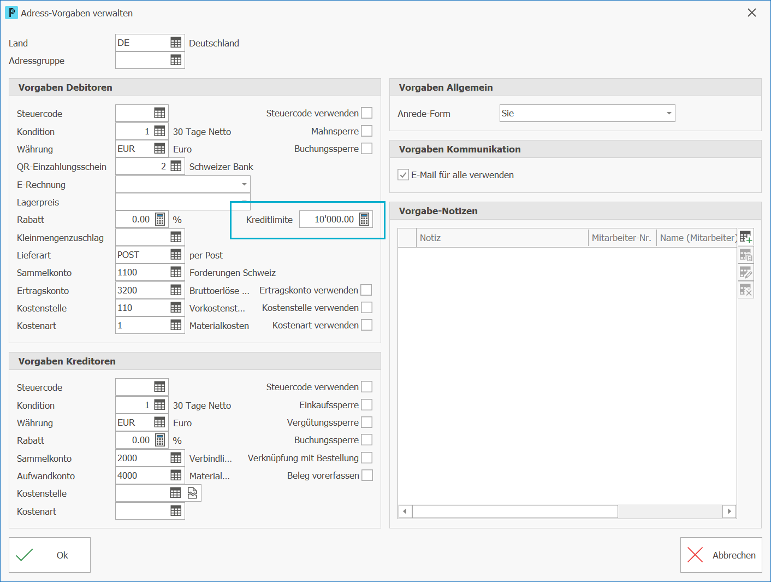Expand the E-Rechnung dropdown
This screenshot has height=582, width=771.
point(244,184)
